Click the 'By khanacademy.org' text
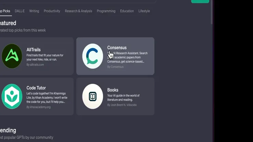 tap(39, 107)
